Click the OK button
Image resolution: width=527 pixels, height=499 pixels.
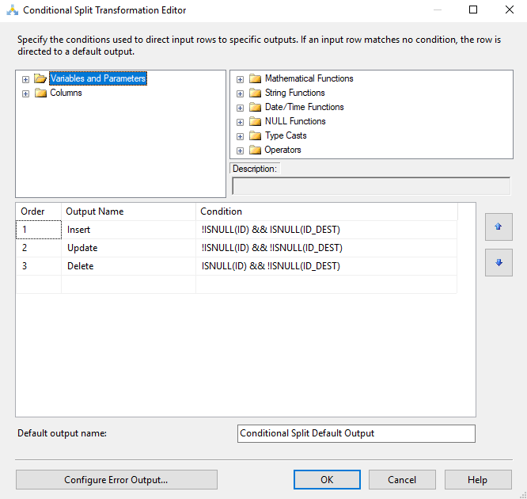coord(327,480)
